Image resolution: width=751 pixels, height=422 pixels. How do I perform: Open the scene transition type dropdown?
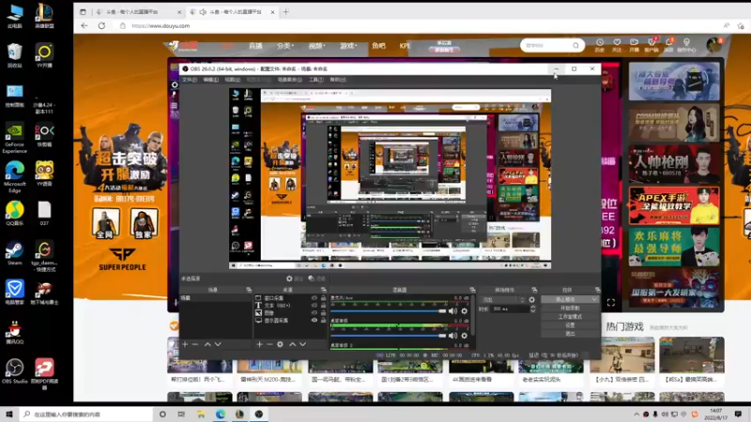click(503, 300)
